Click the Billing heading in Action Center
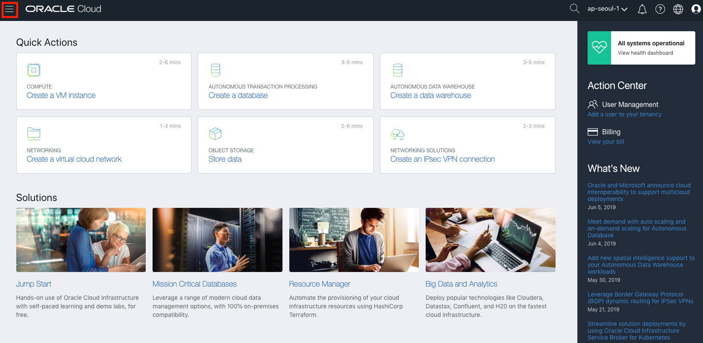Viewport: 703px width, 343px height. click(x=611, y=132)
